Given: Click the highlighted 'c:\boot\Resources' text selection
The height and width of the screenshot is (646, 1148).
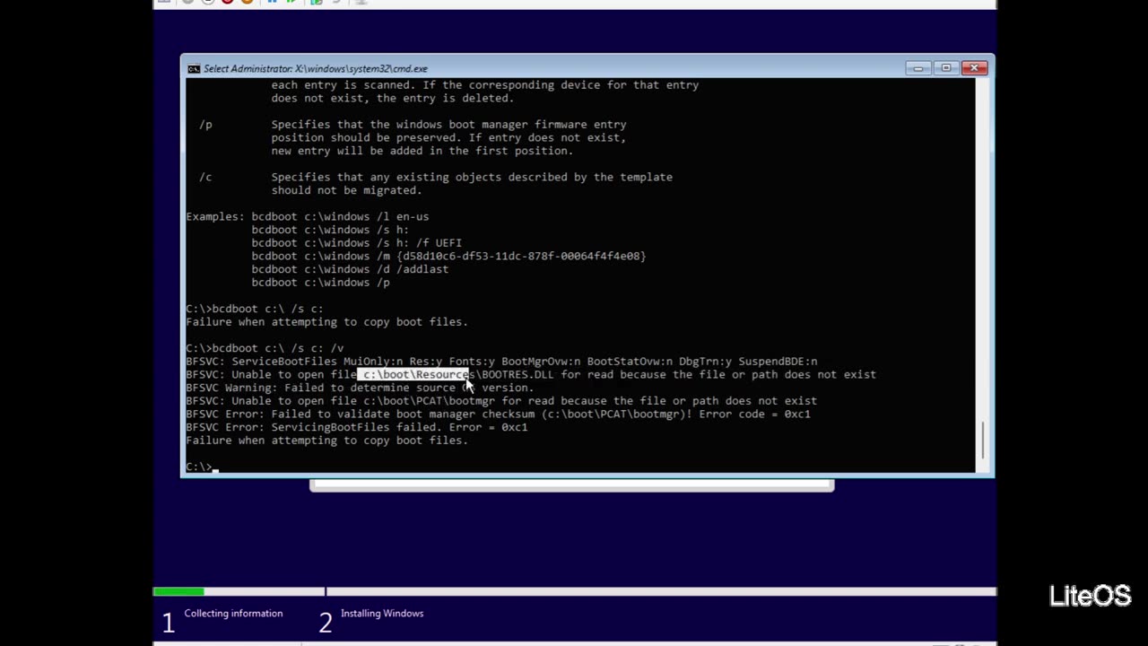Looking at the screenshot, I should [x=415, y=374].
